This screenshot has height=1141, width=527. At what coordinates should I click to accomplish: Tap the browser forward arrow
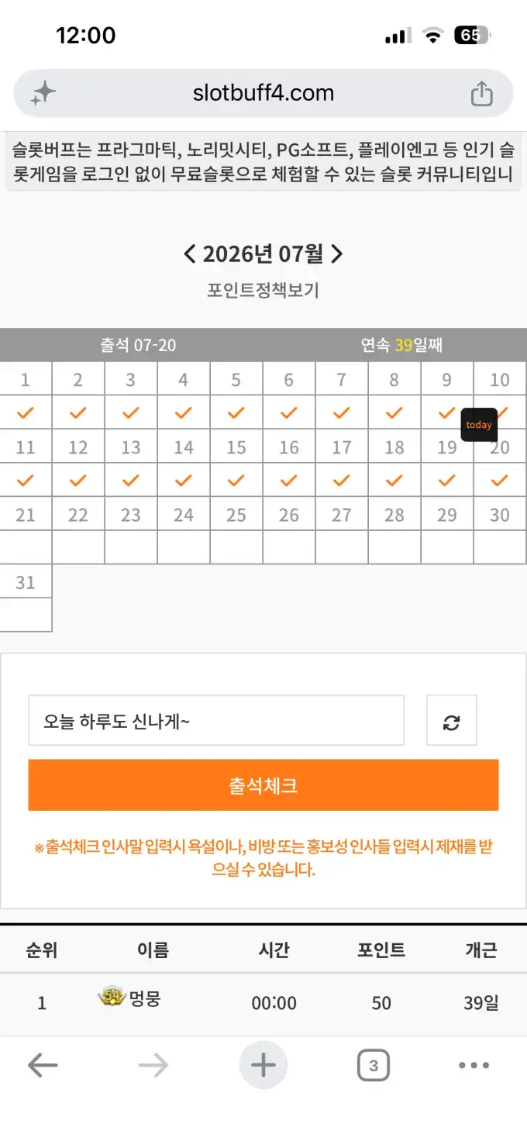tap(153, 1066)
